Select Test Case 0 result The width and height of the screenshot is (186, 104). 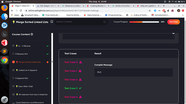coord(71,62)
